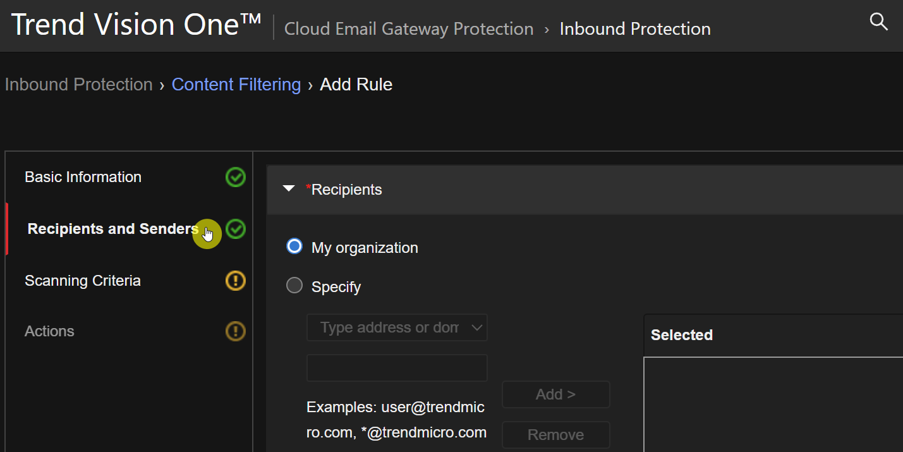
Task: Click green checkmark beside Basic Information
Action: click(x=235, y=177)
